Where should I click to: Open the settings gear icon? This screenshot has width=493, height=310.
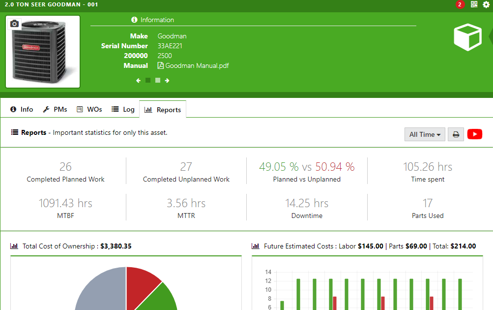click(x=486, y=4)
